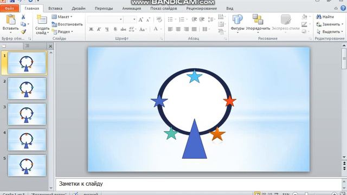Screen dimensions: 347x195
Task: Align text right in paragraph group
Action: pyautogui.click(x=186, y=29)
